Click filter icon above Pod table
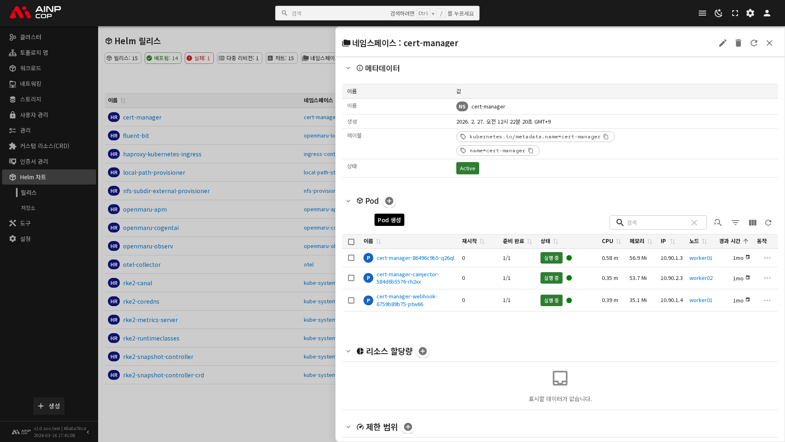Screen dimensions: 785x442 click(735, 223)
